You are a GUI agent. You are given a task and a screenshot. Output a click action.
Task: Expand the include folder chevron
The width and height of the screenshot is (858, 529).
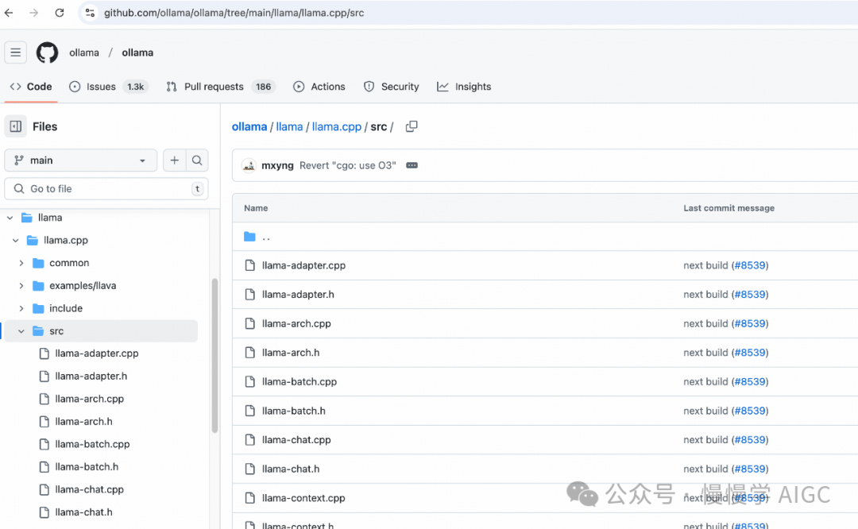[21, 308]
